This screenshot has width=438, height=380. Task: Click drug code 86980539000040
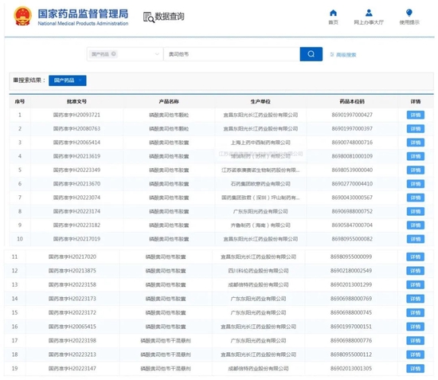(x=352, y=170)
